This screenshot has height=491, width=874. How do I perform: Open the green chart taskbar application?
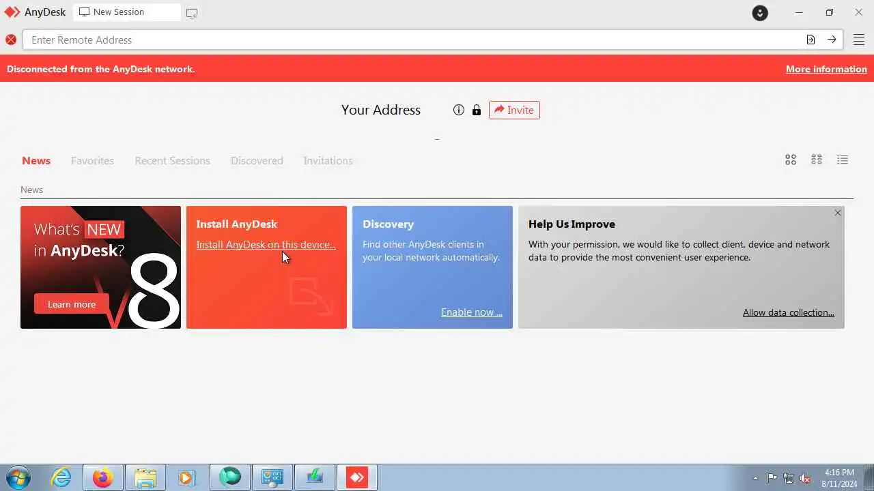point(315,477)
